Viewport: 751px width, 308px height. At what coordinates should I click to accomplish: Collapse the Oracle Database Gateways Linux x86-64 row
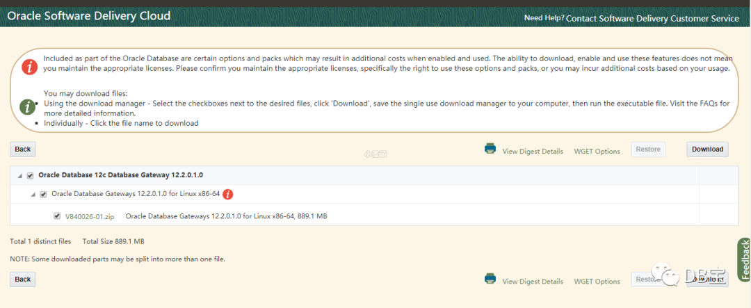(33, 195)
